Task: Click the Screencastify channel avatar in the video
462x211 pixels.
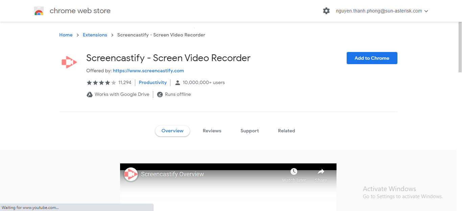Action: [131, 175]
